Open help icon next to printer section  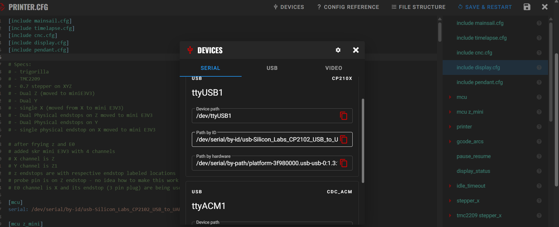(x=539, y=127)
